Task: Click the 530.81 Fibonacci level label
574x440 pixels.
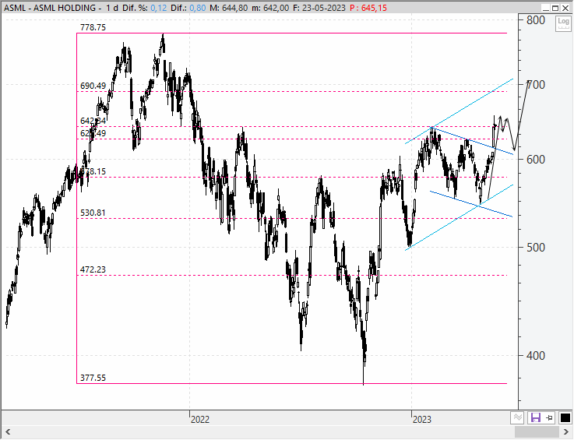Action: coord(93,213)
